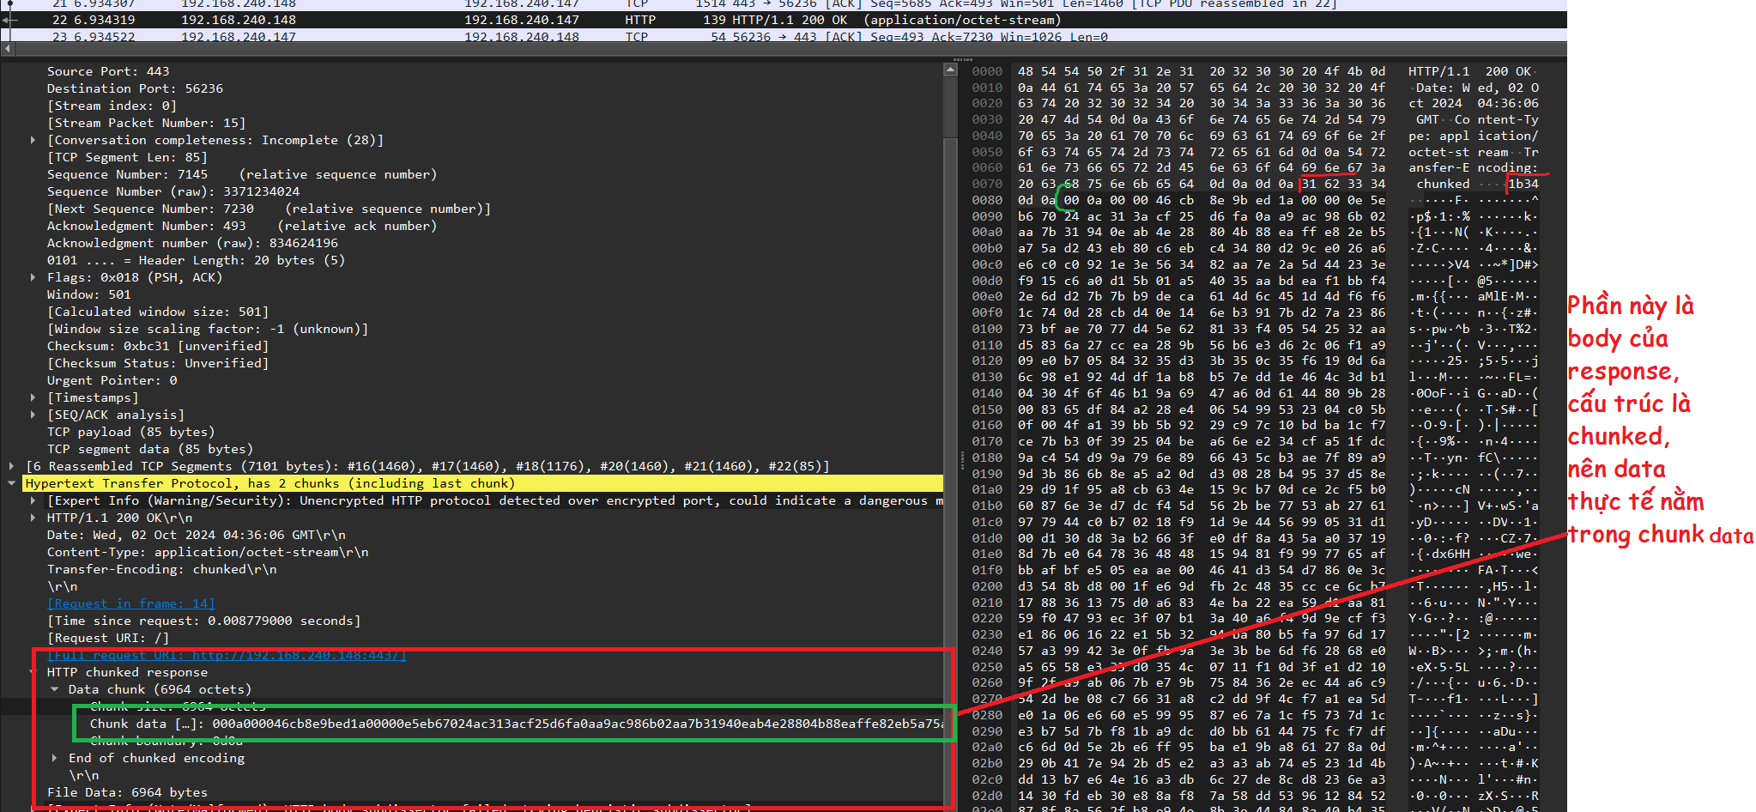The height and width of the screenshot is (812, 1756).
Task: Select the TCP payload (85 bytes) line
Action: pos(130,432)
